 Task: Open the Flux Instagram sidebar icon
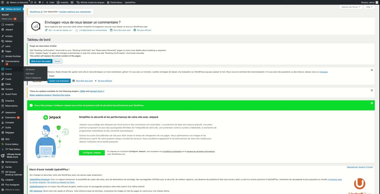tap(3, 185)
